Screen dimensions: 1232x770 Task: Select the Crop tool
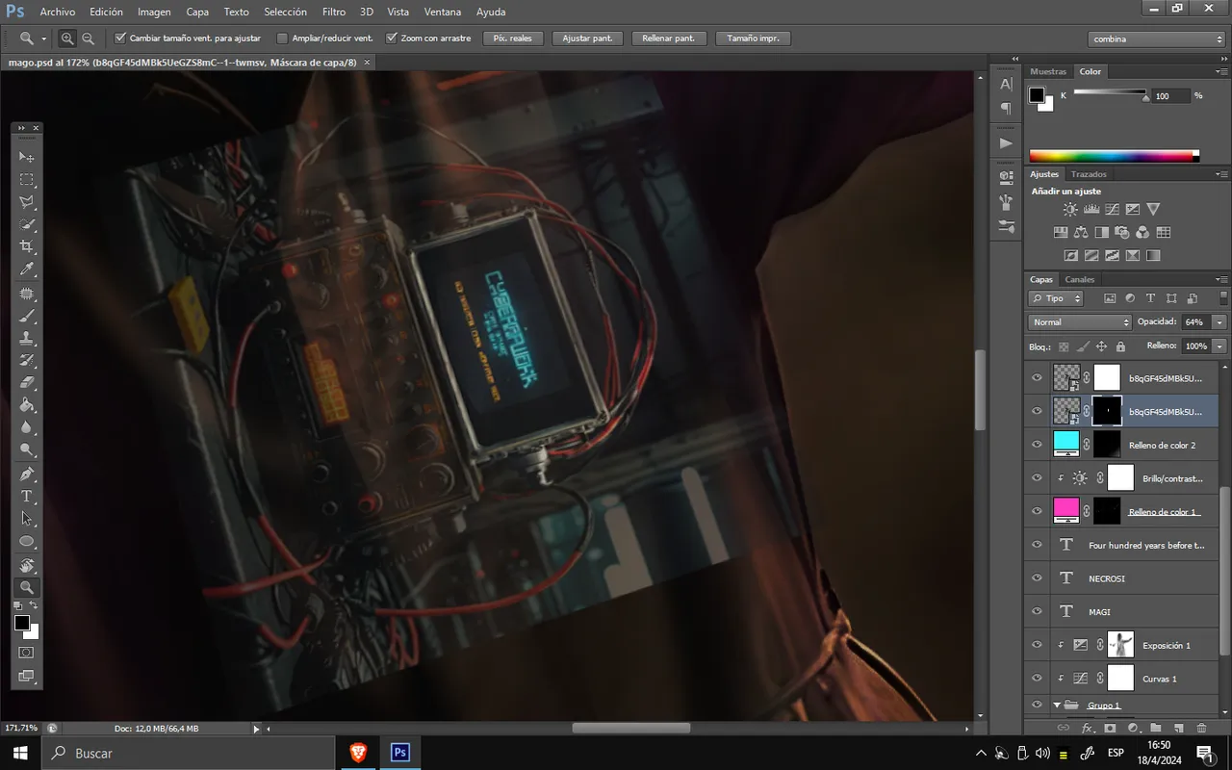click(27, 247)
